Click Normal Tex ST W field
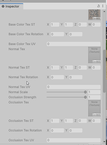The height and width of the screenshot is (145, 107). (96, 68)
